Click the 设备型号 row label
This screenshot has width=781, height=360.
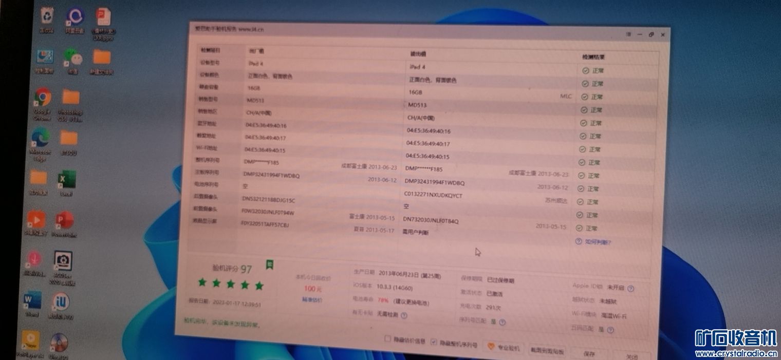(209, 62)
